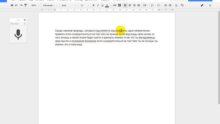Image resolution: width=220 pixels, height=124 pixels.
Task: Justify the text
Action: click(x=139, y=6)
